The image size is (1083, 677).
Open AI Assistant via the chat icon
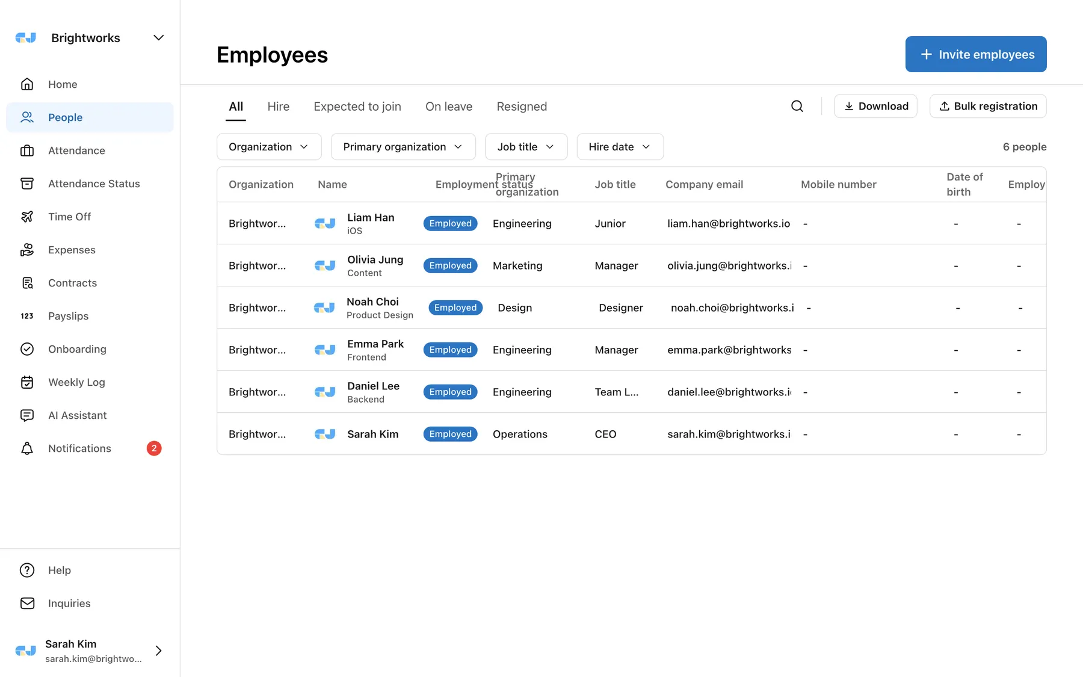[x=27, y=415]
